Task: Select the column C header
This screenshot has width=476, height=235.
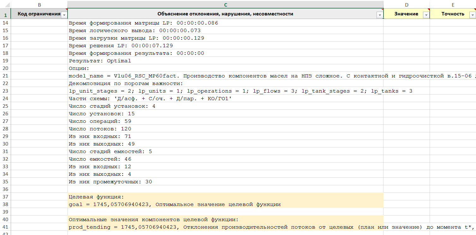Action: coord(225,5)
